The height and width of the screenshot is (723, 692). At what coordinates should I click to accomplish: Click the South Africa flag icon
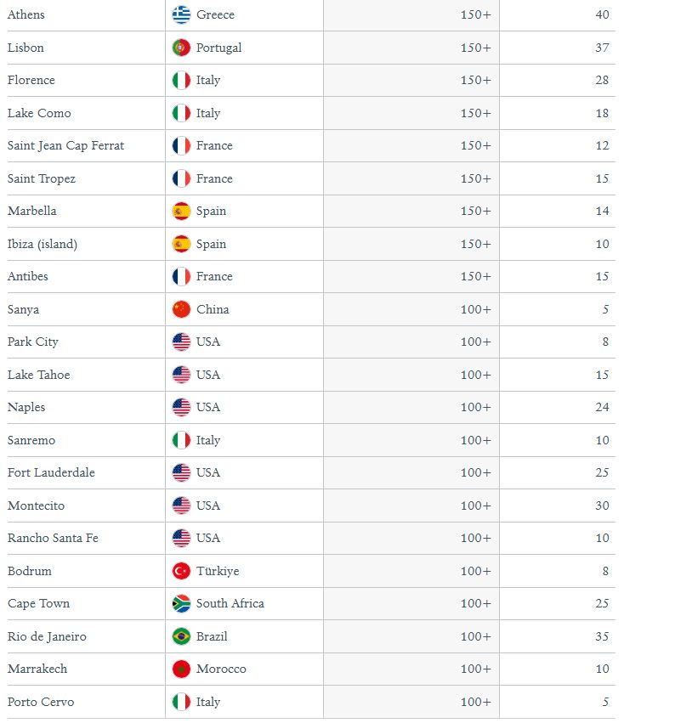tap(181, 603)
